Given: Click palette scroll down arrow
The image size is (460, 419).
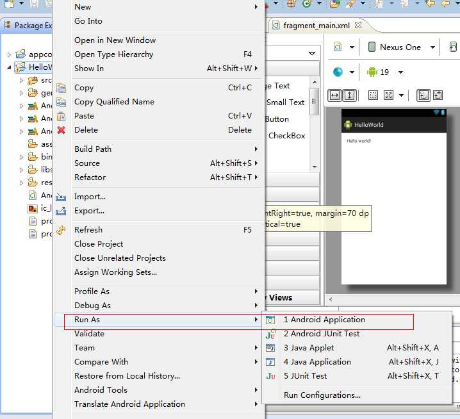Looking at the screenshot, I should (315, 167).
